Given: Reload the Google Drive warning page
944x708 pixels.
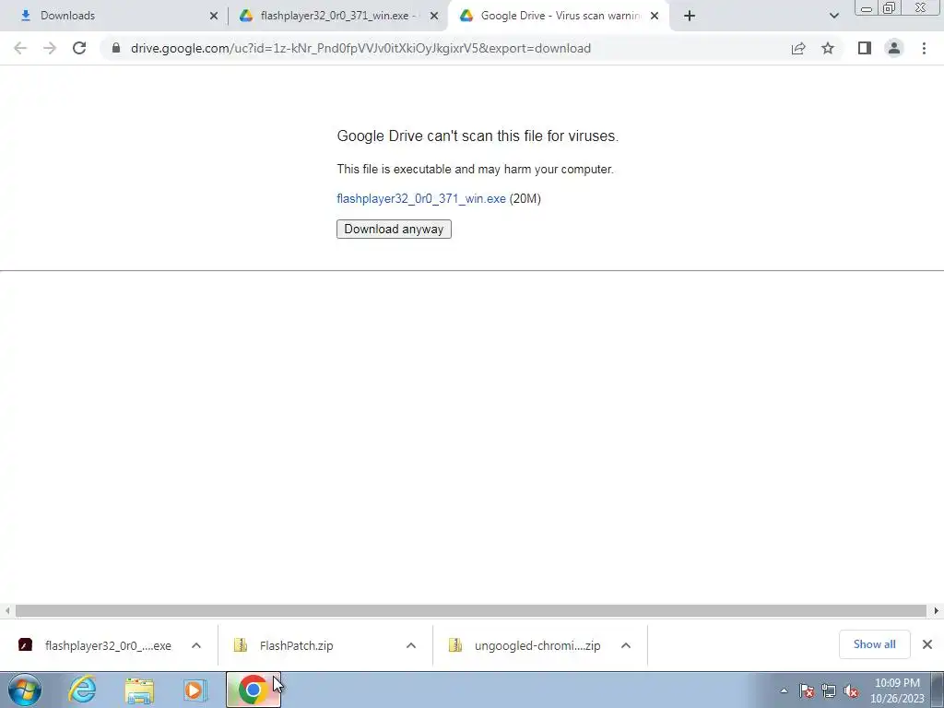Looking at the screenshot, I should pyautogui.click(x=79, y=48).
